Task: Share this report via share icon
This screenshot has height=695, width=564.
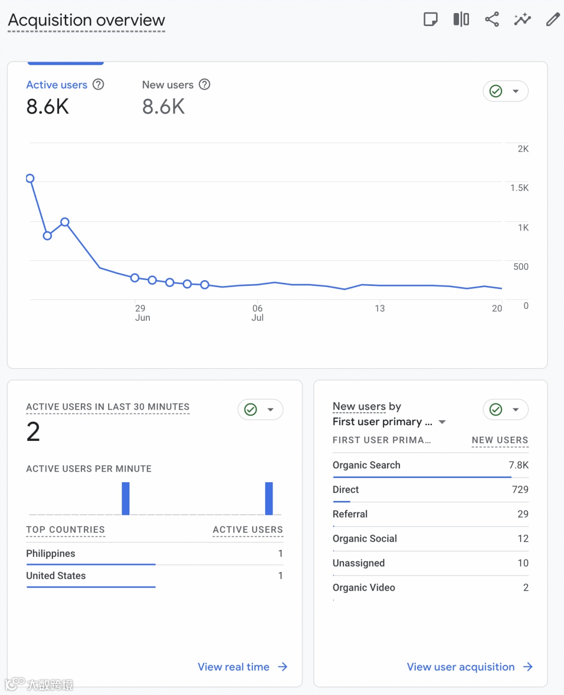Action: pyautogui.click(x=492, y=20)
